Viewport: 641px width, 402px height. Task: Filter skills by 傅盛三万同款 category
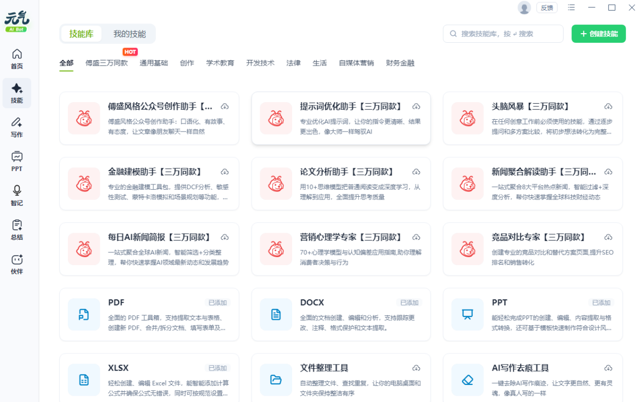coord(106,63)
